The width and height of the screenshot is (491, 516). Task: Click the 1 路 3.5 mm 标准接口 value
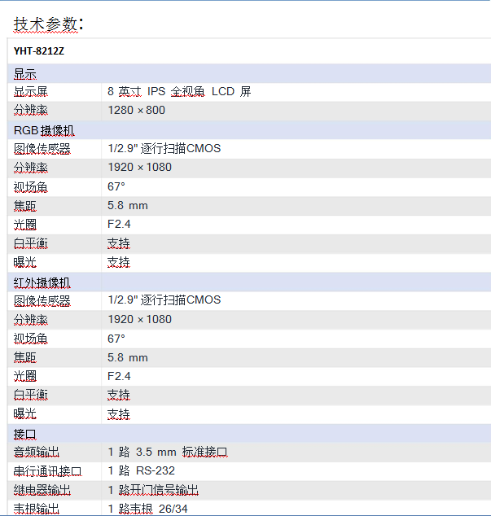[168, 452]
